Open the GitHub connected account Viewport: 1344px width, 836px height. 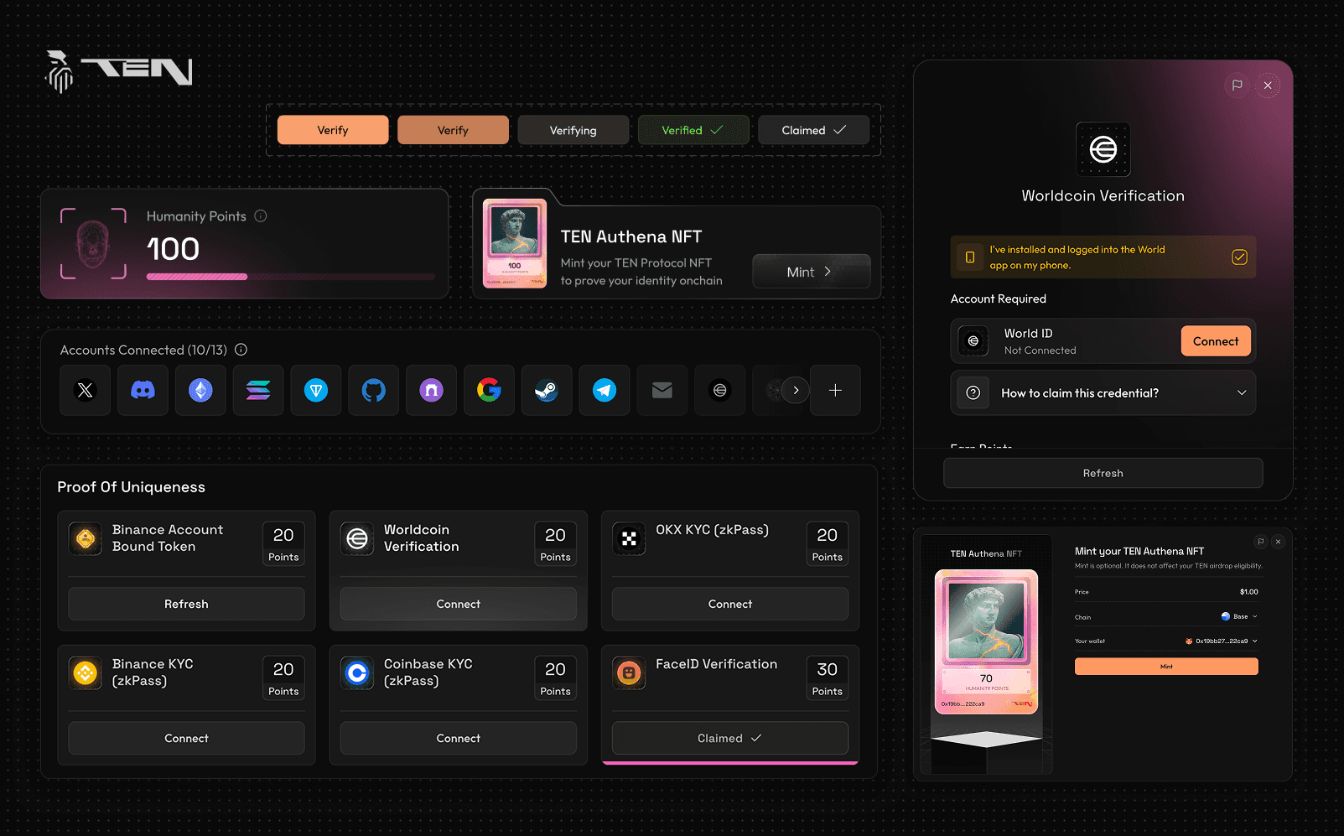pos(374,390)
